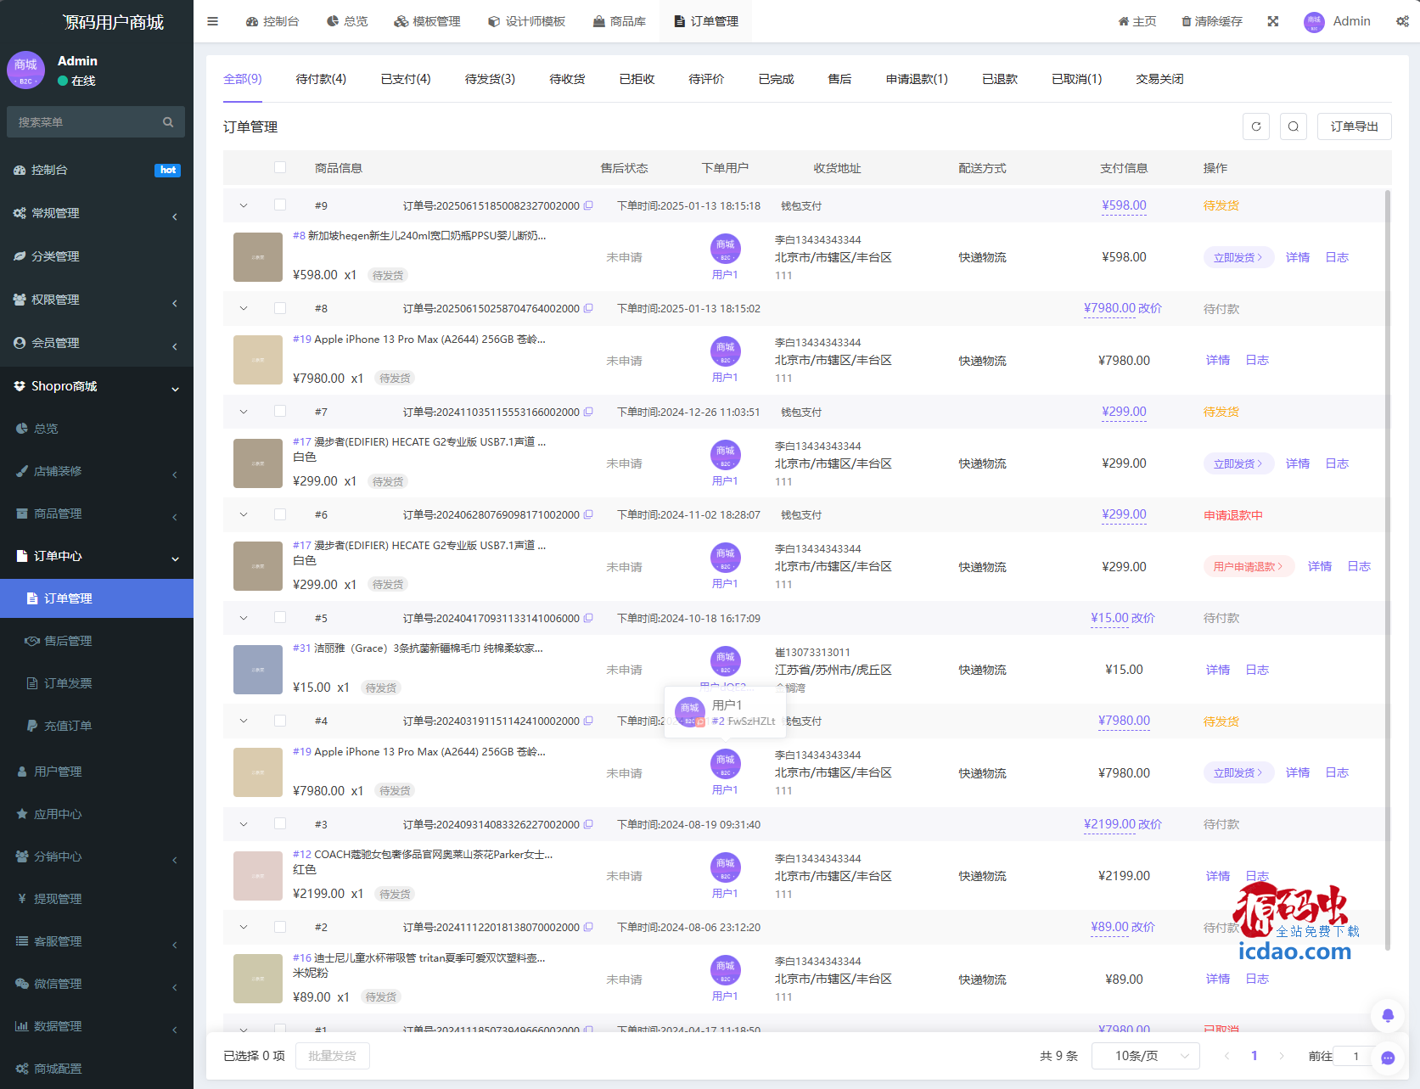Collapse the order #6 row chevron

[x=244, y=514]
